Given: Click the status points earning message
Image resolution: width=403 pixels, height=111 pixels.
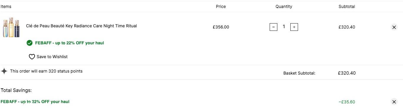Looking at the screenshot, I should point(46,71).
